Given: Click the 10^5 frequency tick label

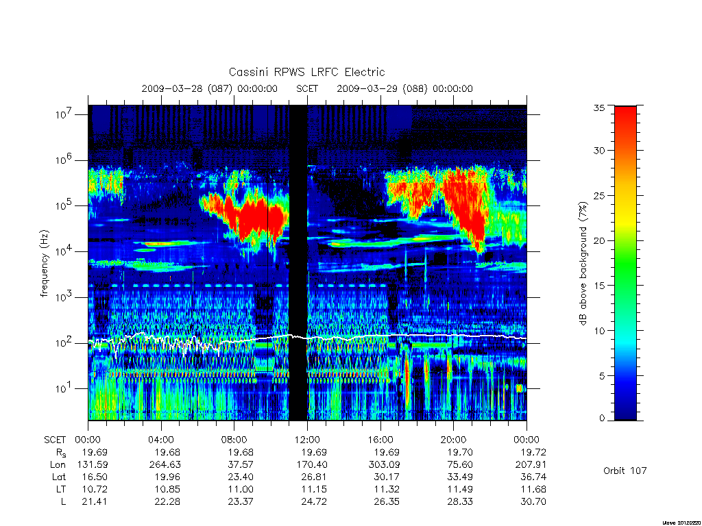Looking at the screenshot, I should coord(64,205).
